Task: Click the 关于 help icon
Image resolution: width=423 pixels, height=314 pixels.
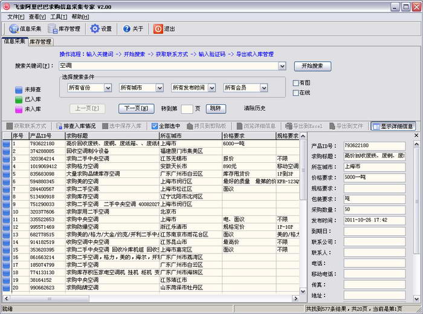Action: coord(127,28)
